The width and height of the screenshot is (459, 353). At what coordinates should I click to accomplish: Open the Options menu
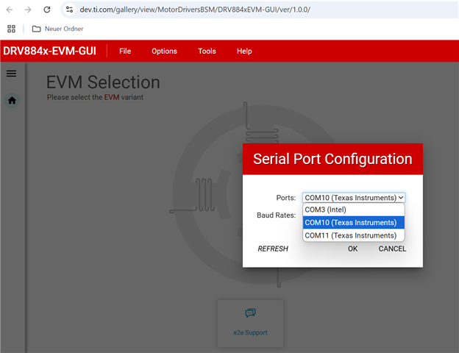point(164,51)
